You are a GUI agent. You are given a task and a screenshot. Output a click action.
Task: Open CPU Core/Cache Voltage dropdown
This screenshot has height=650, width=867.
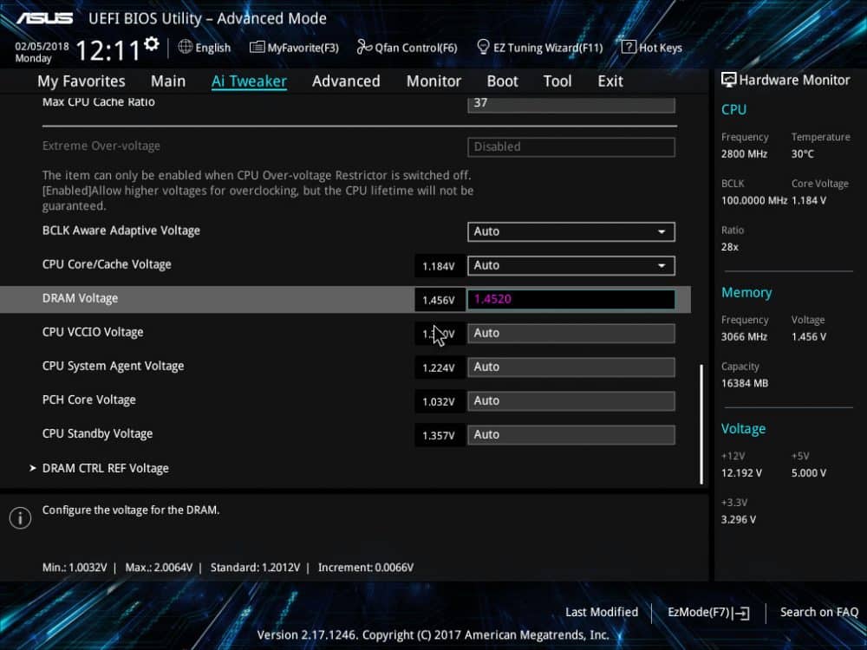571,265
